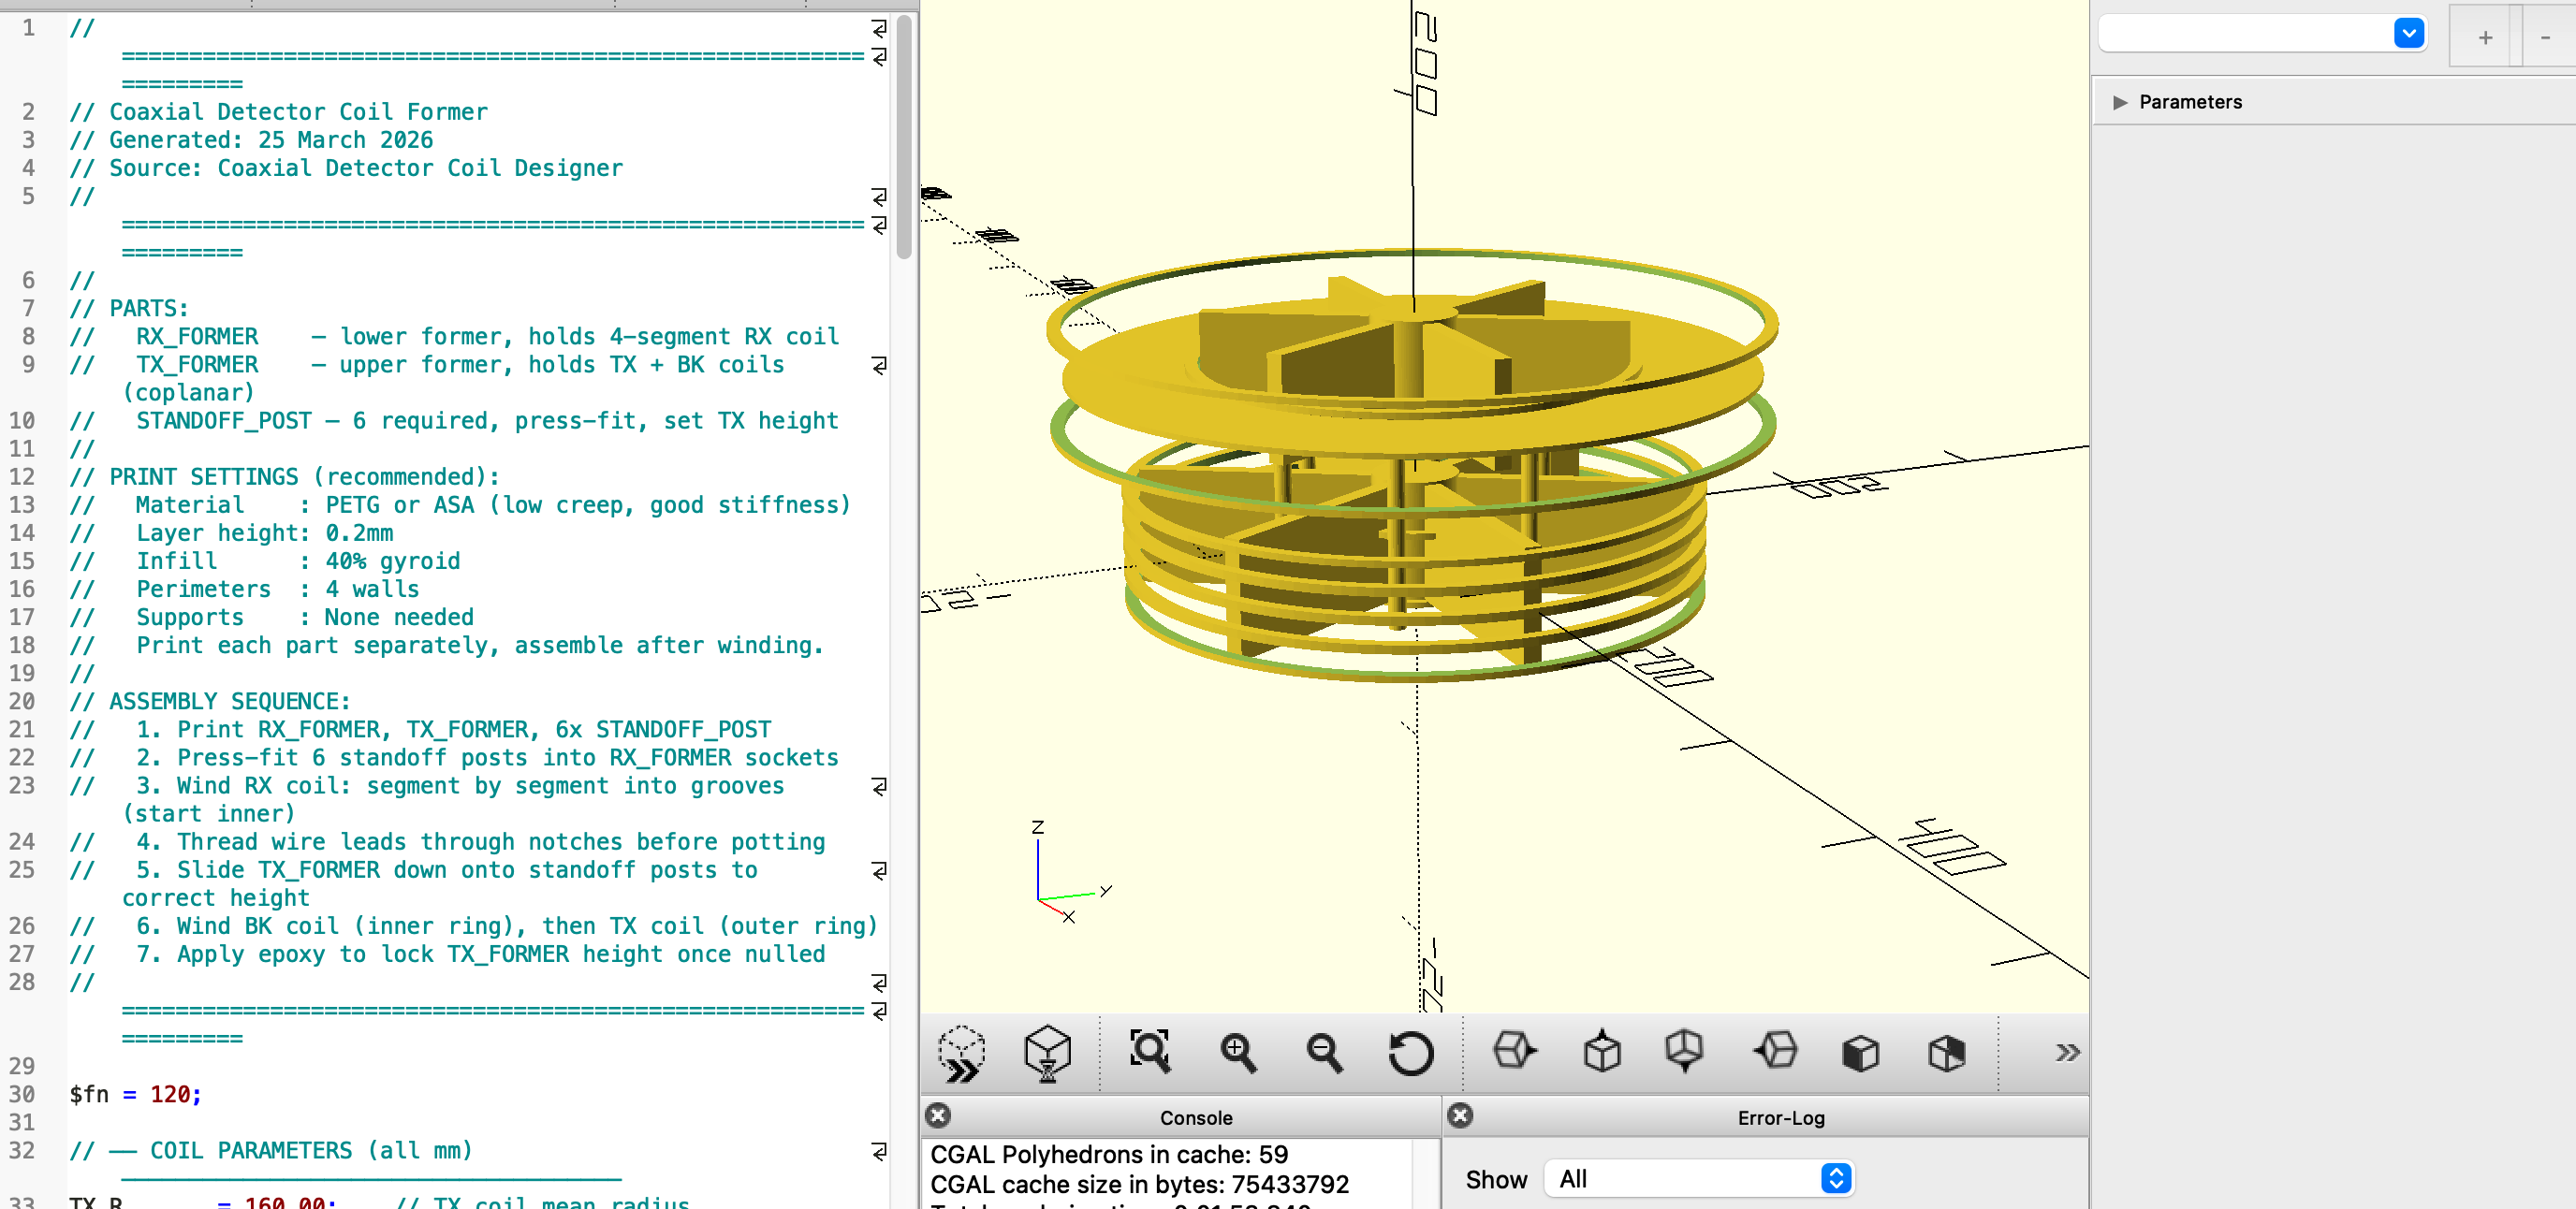Zoom out of the 3D view
The image size is (2576, 1209).
tap(1324, 1053)
